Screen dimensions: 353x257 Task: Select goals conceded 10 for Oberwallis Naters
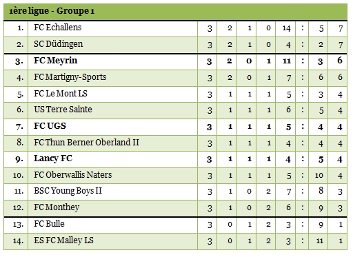pyautogui.click(x=319, y=176)
